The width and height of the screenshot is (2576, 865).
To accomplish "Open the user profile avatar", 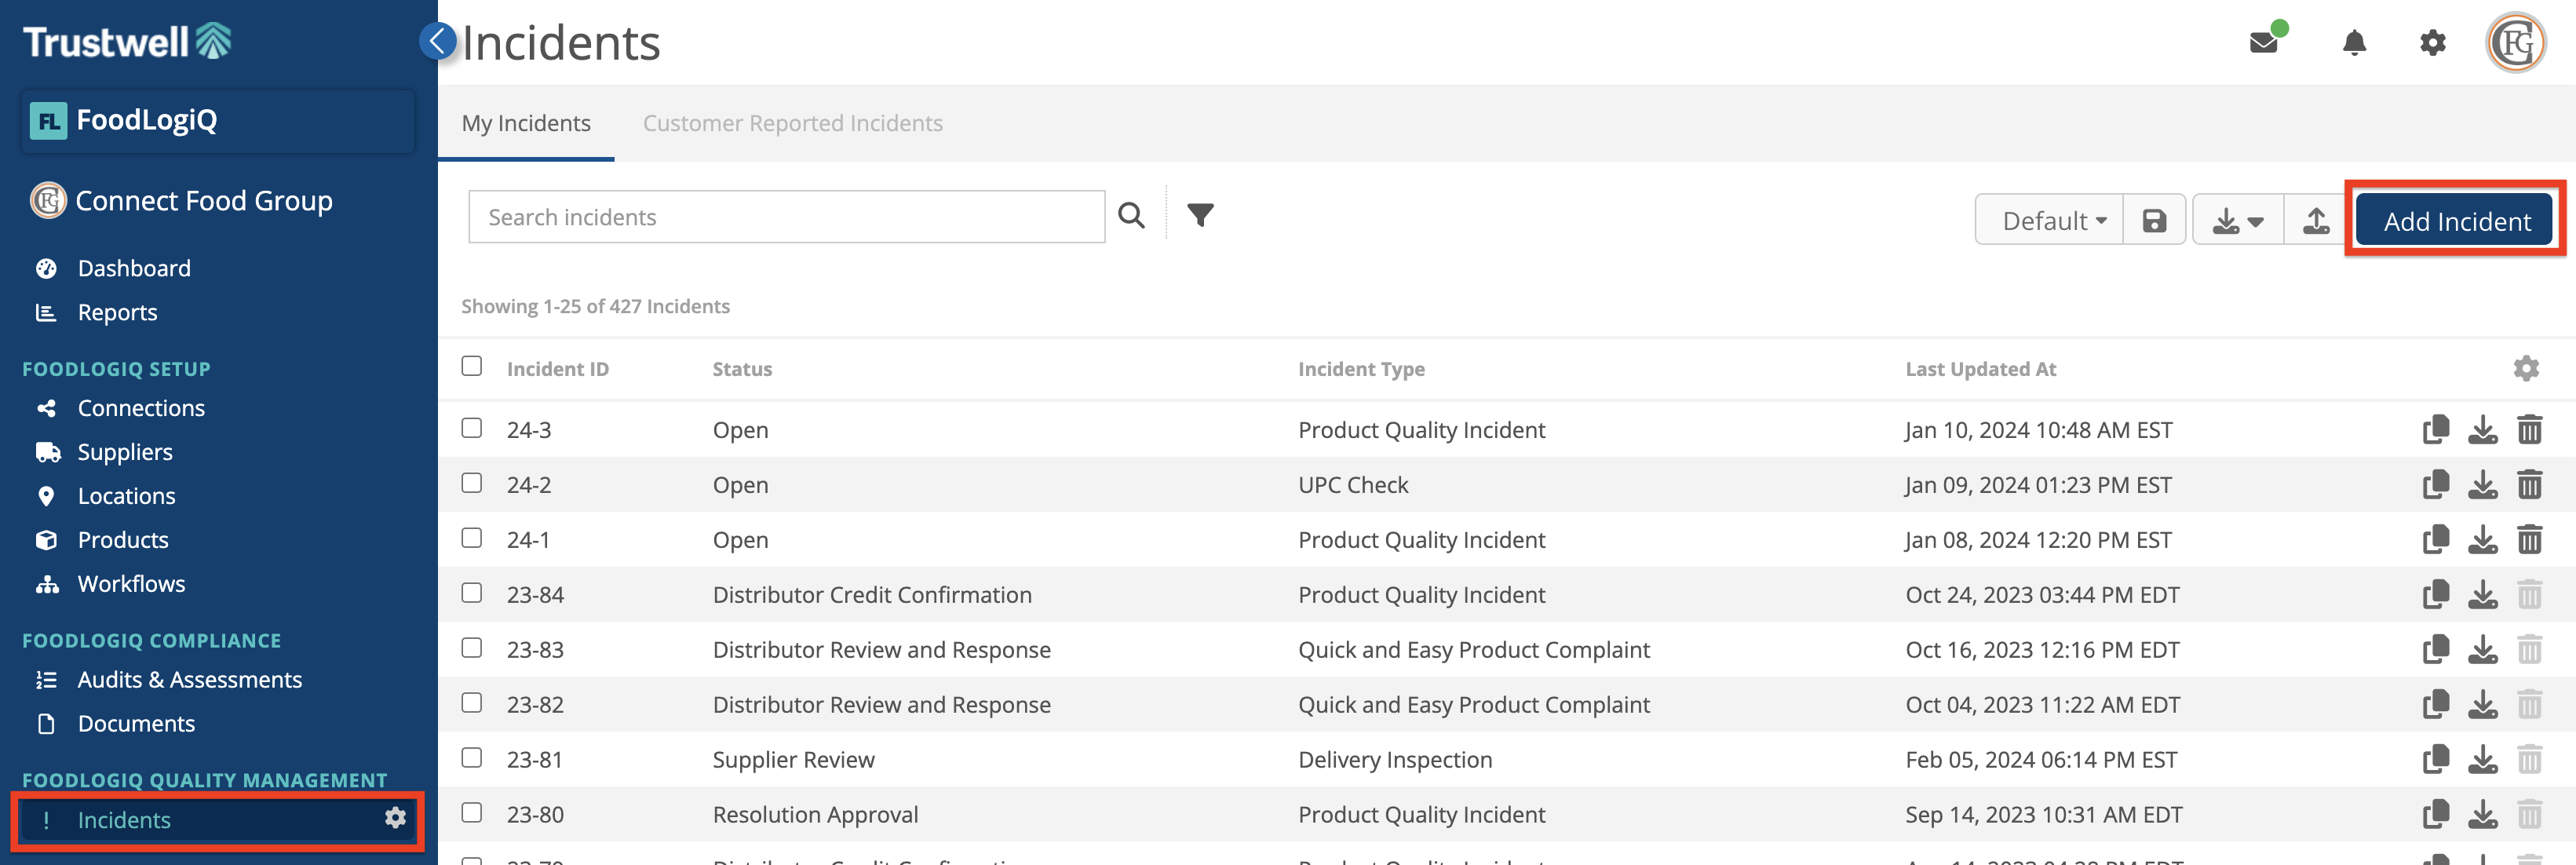I will [2515, 43].
